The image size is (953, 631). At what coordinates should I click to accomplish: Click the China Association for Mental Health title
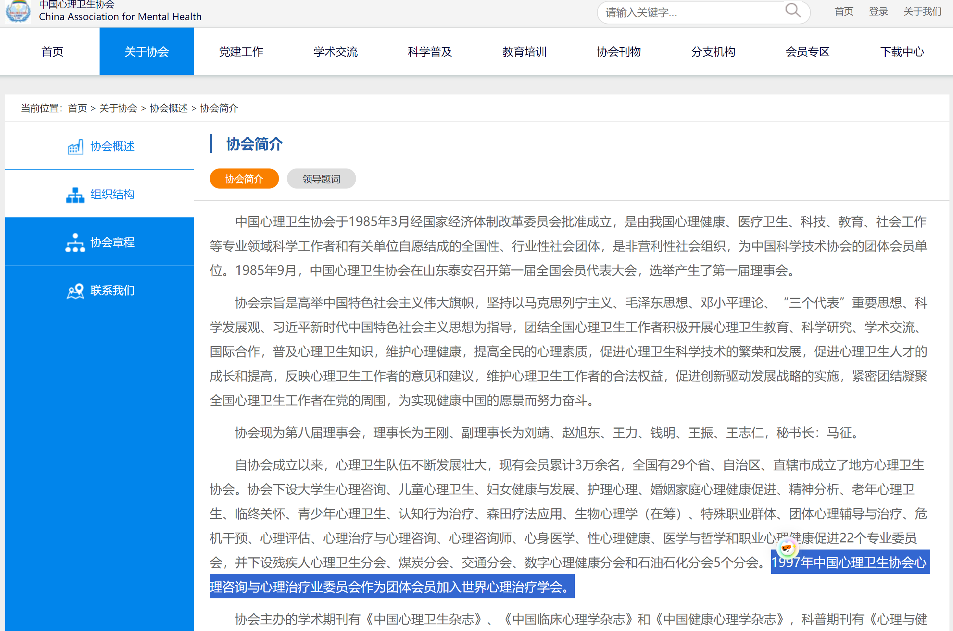120,17
